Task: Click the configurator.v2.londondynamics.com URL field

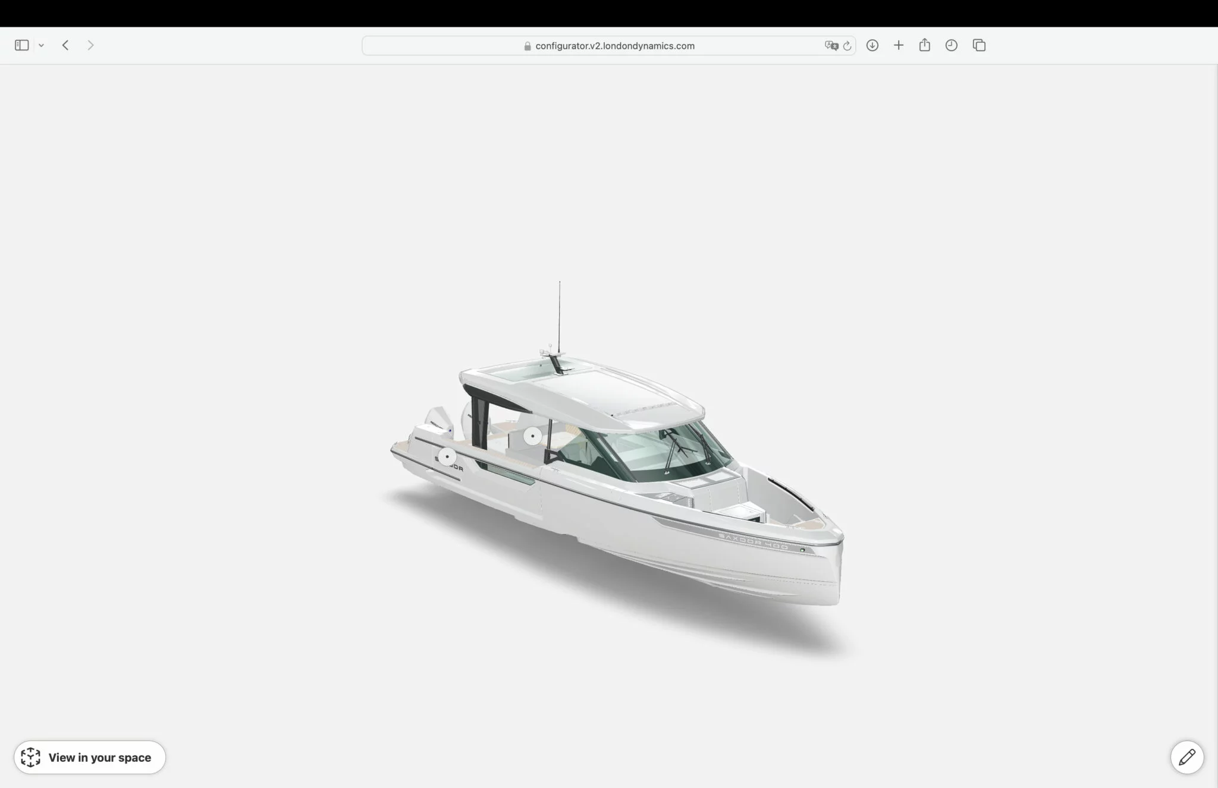Action: [x=614, y=46]
